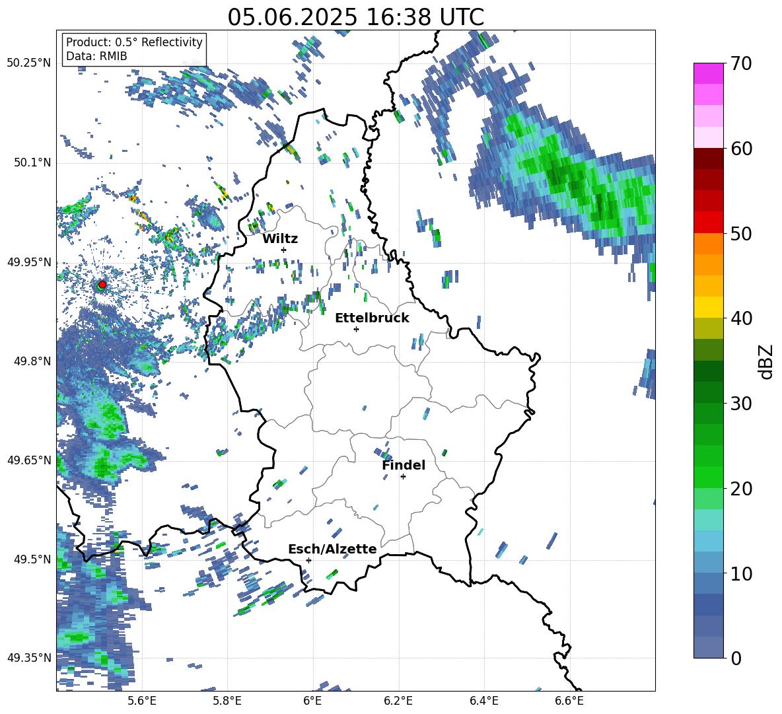Click the dBZ colorbar label
The image size is (782, 714).
pyautogui.click(x=766, y=361)
